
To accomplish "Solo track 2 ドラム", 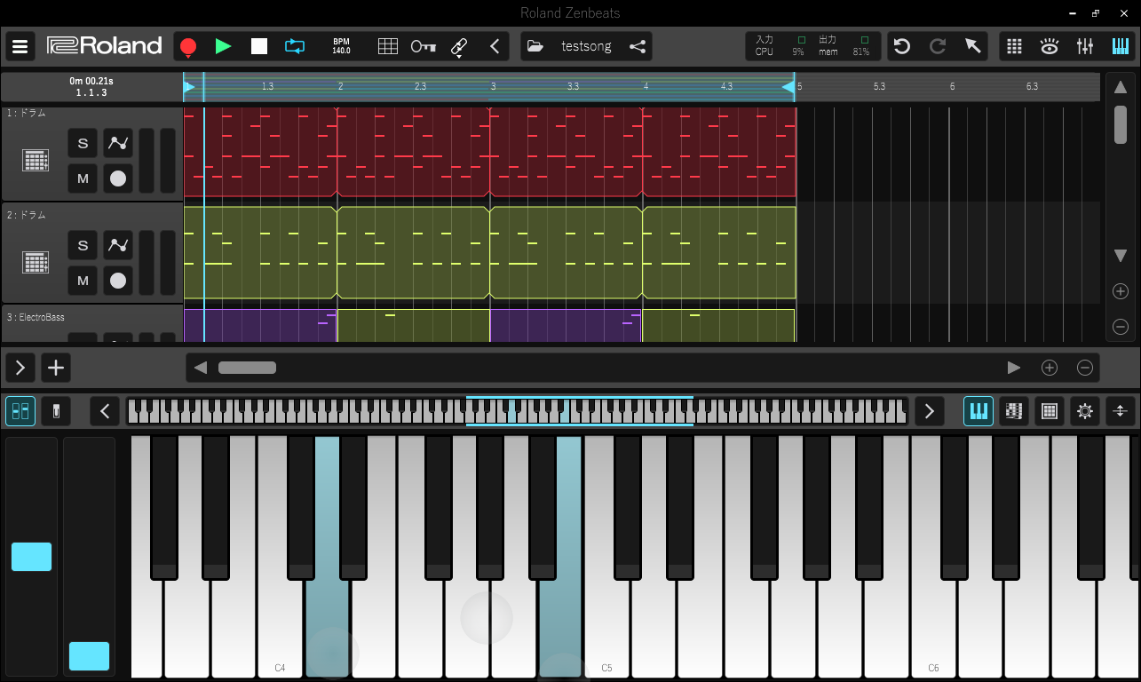I will 83,245.
